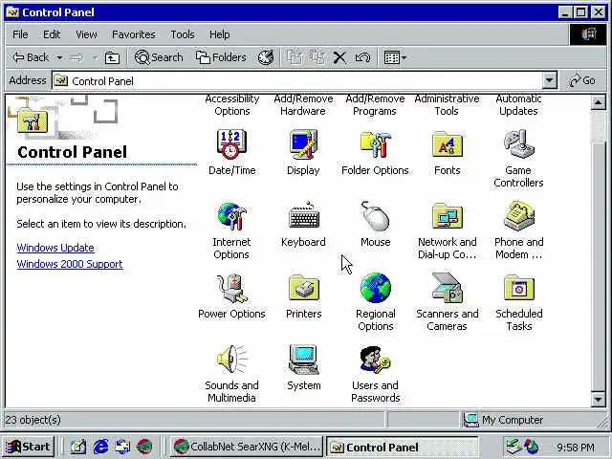Launch Internet Explorer from Quick Launch

100,447
